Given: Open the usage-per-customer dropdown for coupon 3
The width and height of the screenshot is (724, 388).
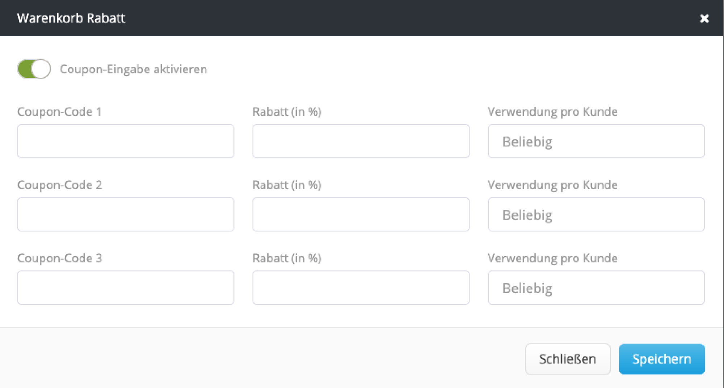Looking at the screenshot, I should click(x=596, y=287).
